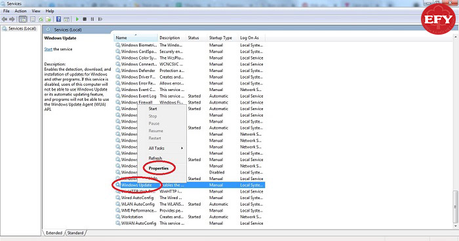Click the scrollbar down arrow at the bottom
Screen dimensions: 459x241
pos(455,226)
